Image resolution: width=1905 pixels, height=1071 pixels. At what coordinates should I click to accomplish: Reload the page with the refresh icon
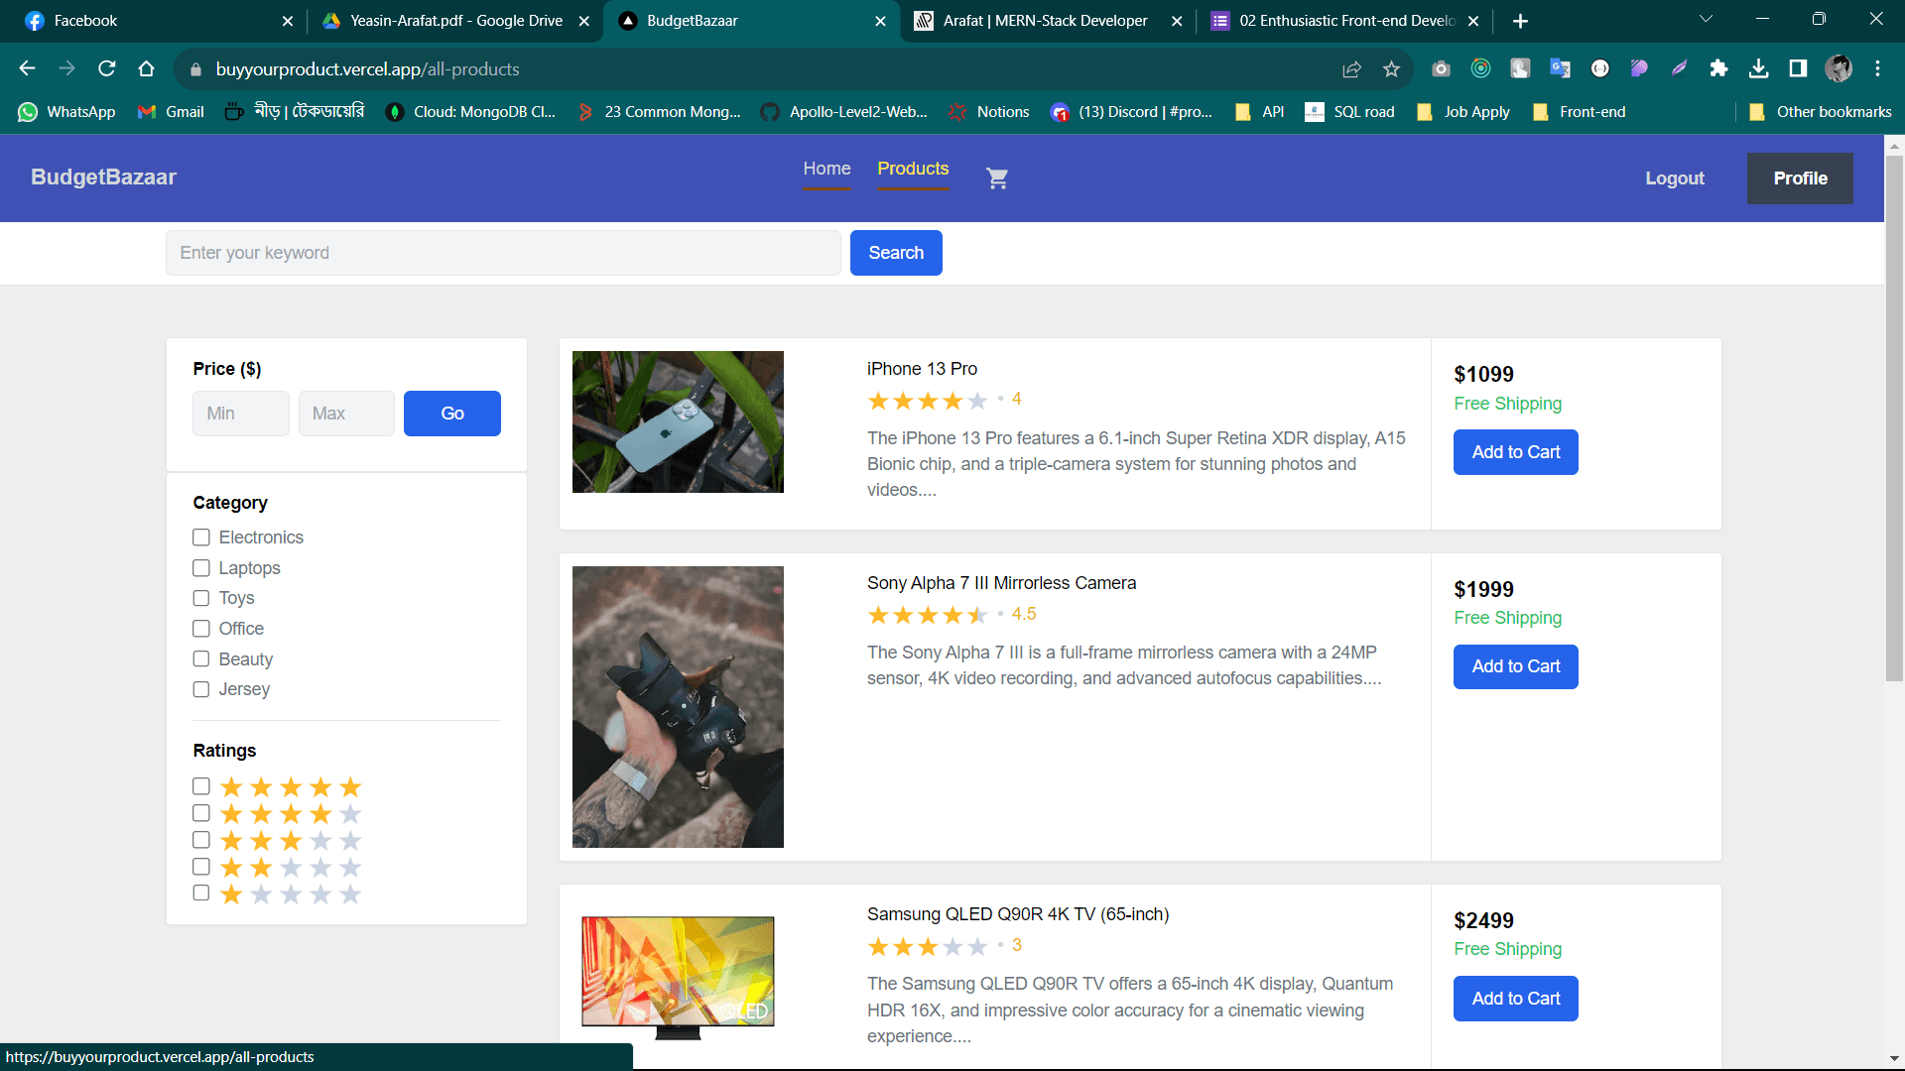point(107,68)
